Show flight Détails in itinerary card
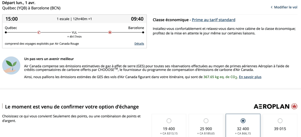 [x=139, y=44]
